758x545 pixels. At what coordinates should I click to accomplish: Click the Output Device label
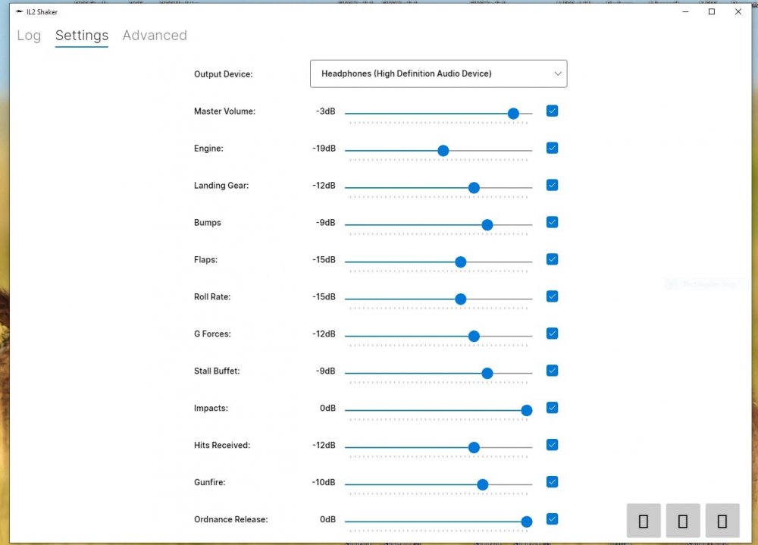coord(224,74)
